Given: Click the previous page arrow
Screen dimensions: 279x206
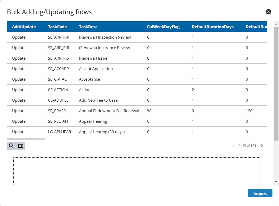Looking at the screenshot, I should point(234,146).
